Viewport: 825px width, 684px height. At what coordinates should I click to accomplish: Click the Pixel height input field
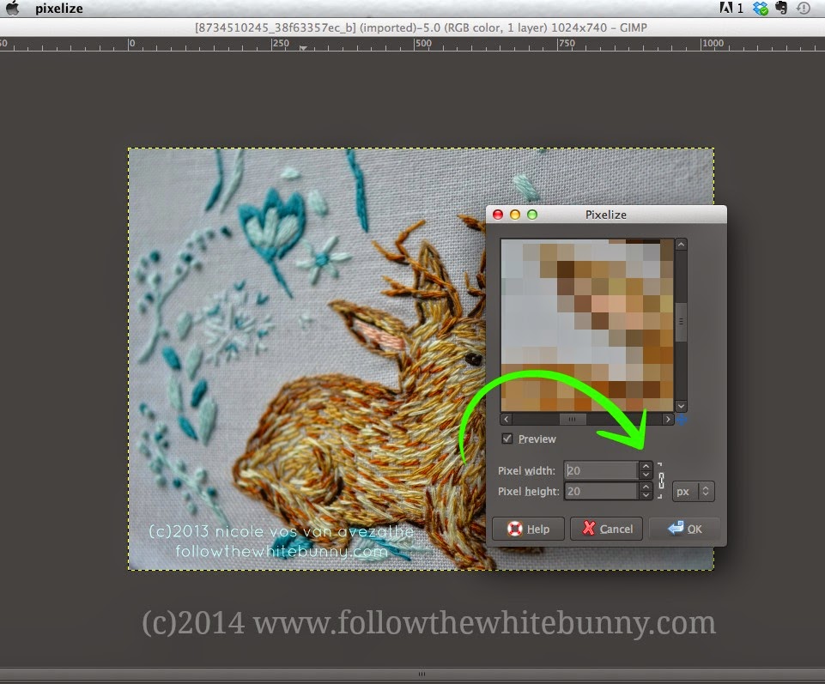point(601,491)
